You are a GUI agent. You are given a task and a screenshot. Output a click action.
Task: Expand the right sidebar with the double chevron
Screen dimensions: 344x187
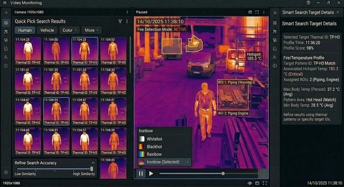[275, 13]
